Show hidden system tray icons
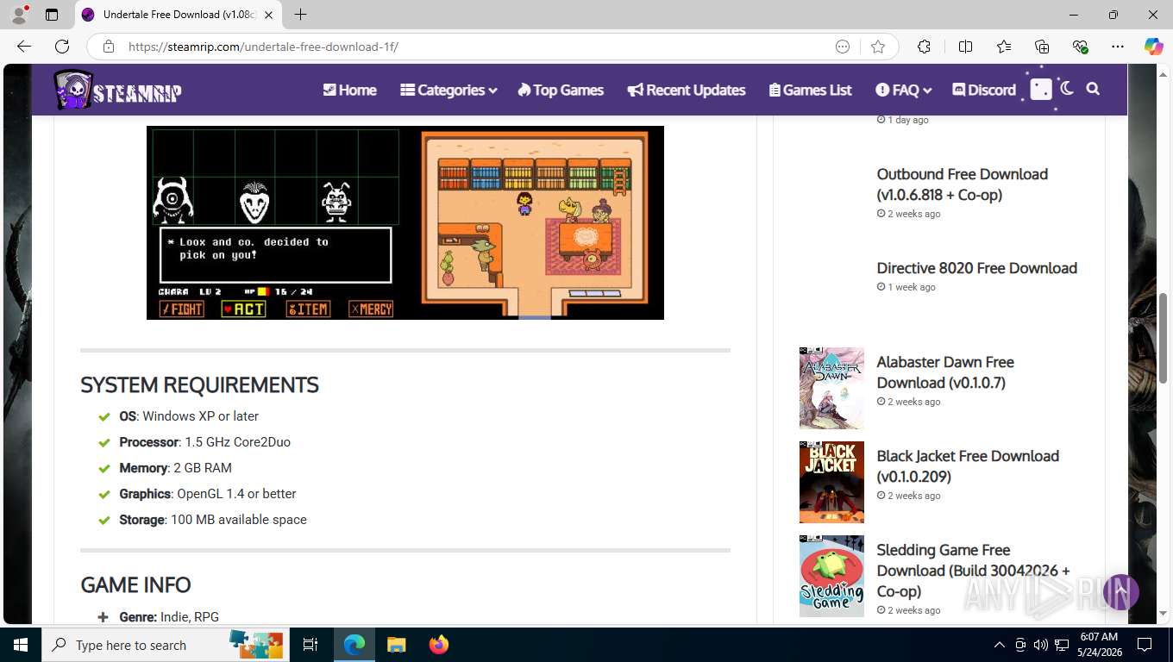Viewport: 1173px width, 662px height. pyautogui.click(x=1000, y=645)
